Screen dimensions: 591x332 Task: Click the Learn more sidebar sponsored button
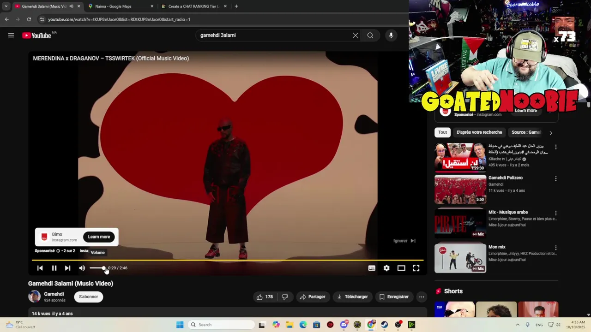click(x=526, y=111)
